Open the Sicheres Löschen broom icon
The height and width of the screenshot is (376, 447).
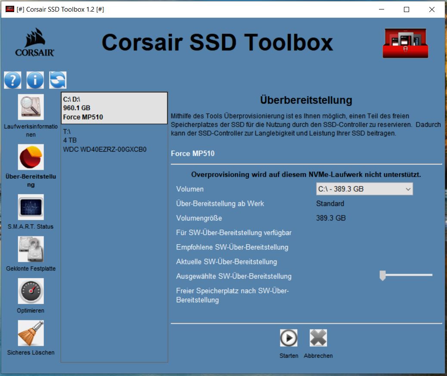click(x=31, y=333)
